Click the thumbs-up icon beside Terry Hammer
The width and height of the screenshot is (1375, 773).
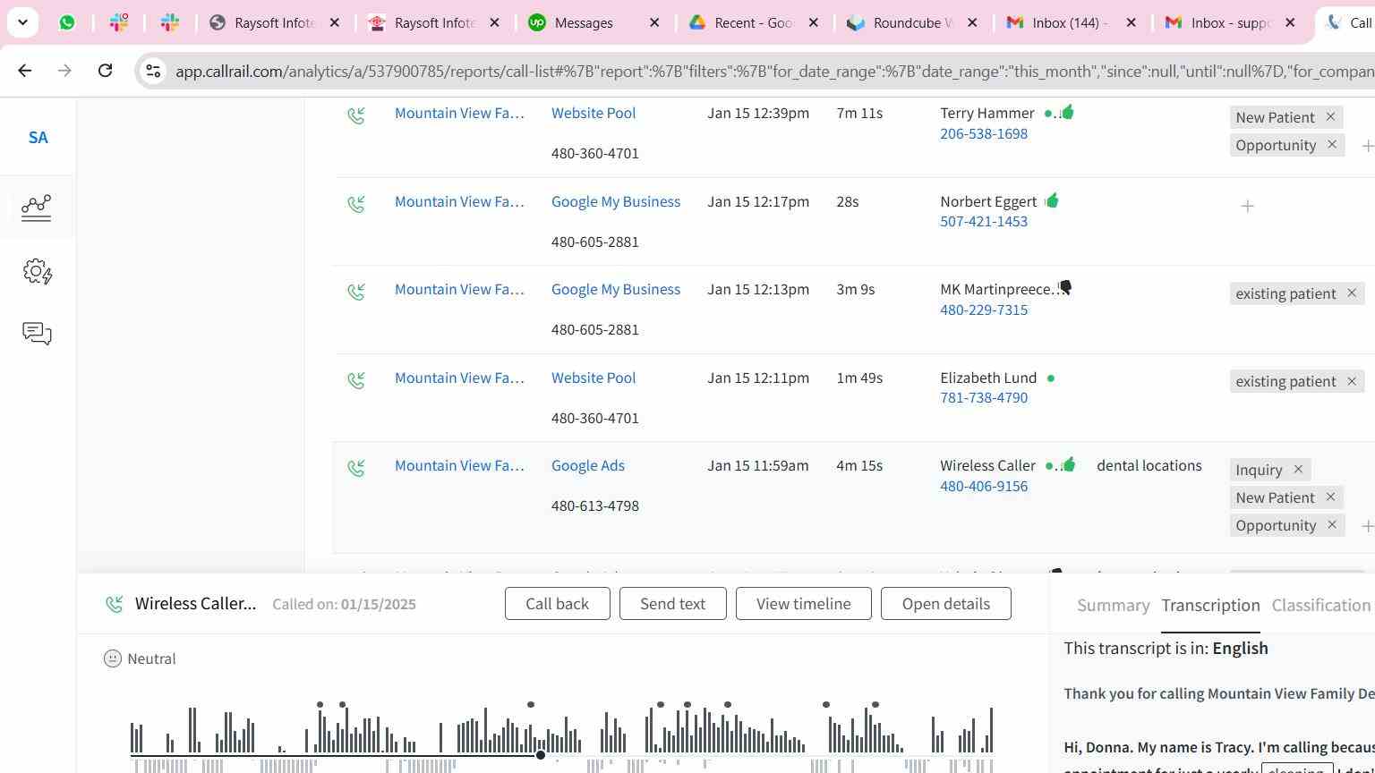1067,112
